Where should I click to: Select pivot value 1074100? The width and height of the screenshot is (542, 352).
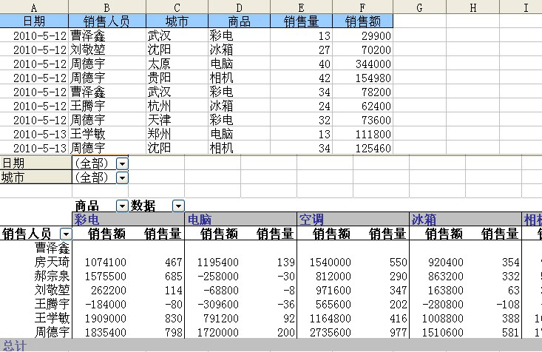[101, 262]
